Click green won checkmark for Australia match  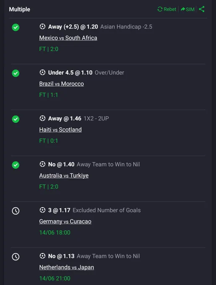click(15, 165)
